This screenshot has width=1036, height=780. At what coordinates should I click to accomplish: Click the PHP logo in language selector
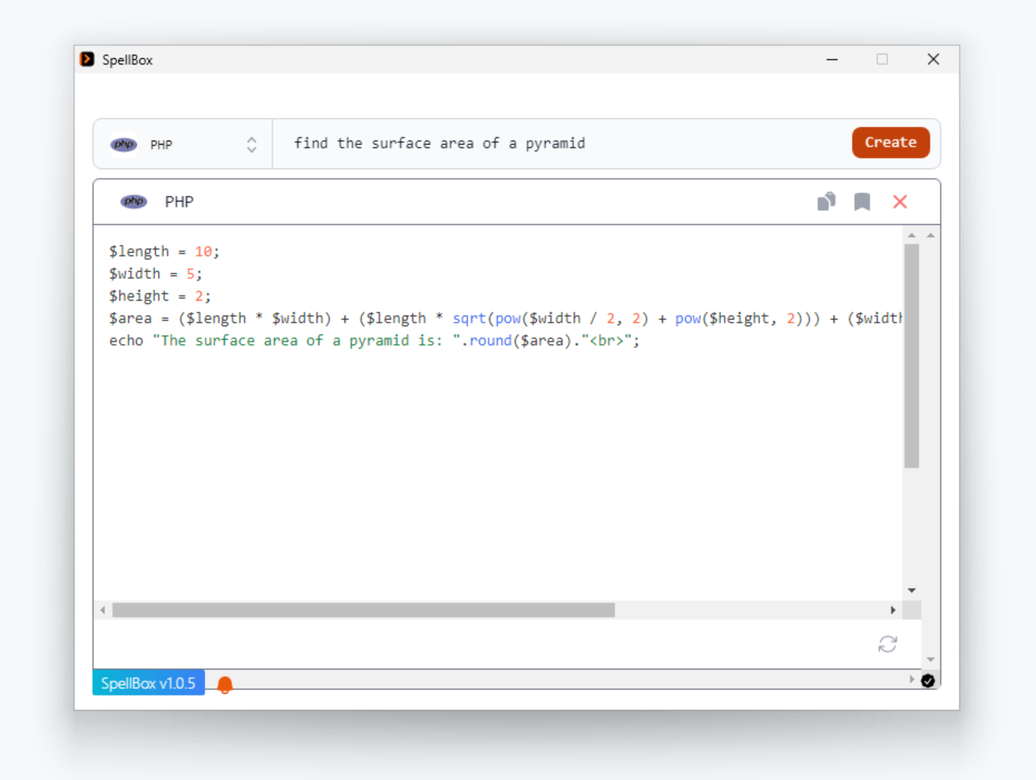(124, 145)
